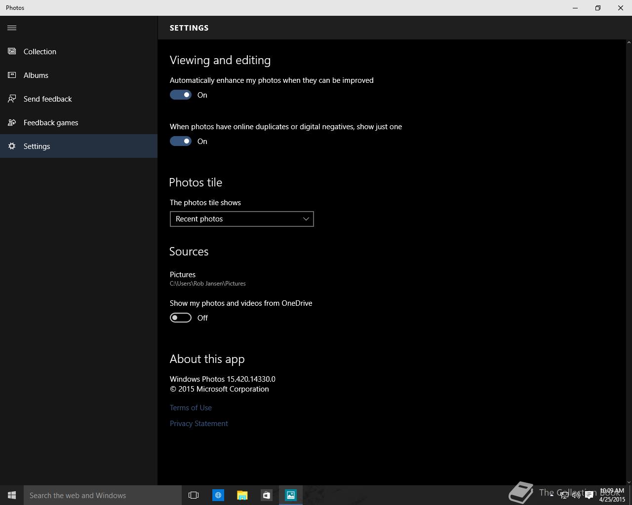Click the Windows Start button
632x505 pixels.
point(12,495)
